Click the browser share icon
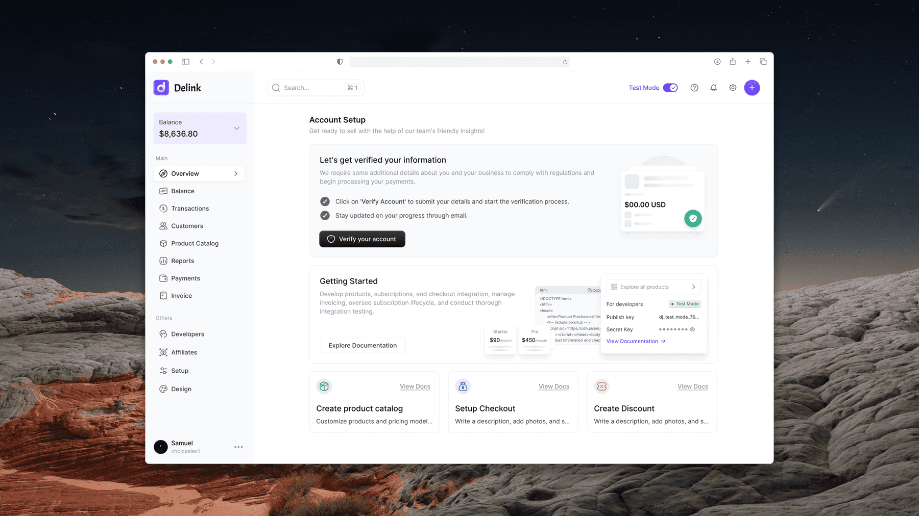Screen dimensions: 919x516 pyautogui.click(x=733, y=62)
